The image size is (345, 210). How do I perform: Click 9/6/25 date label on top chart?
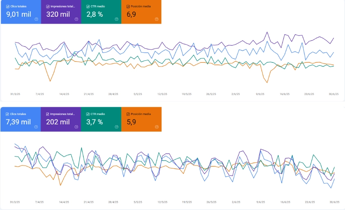260,94
